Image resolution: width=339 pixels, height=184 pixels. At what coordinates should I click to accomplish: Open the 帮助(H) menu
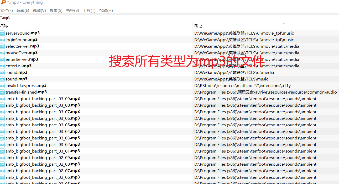pyautogui.click(x=106, y=10)
